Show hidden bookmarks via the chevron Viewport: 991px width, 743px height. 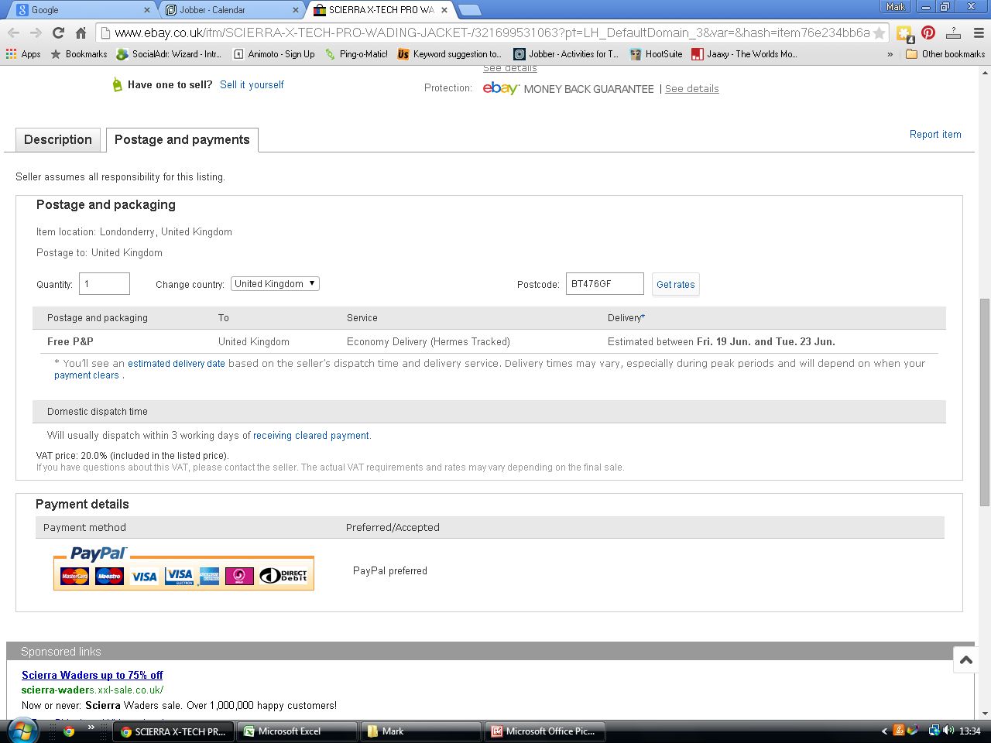click(x=890, y=54)
